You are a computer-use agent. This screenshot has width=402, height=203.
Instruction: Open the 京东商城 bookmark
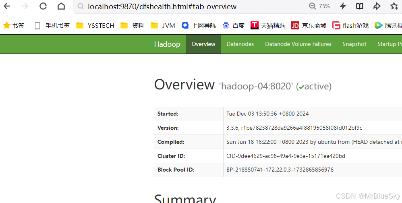click(x=309, y=25)
